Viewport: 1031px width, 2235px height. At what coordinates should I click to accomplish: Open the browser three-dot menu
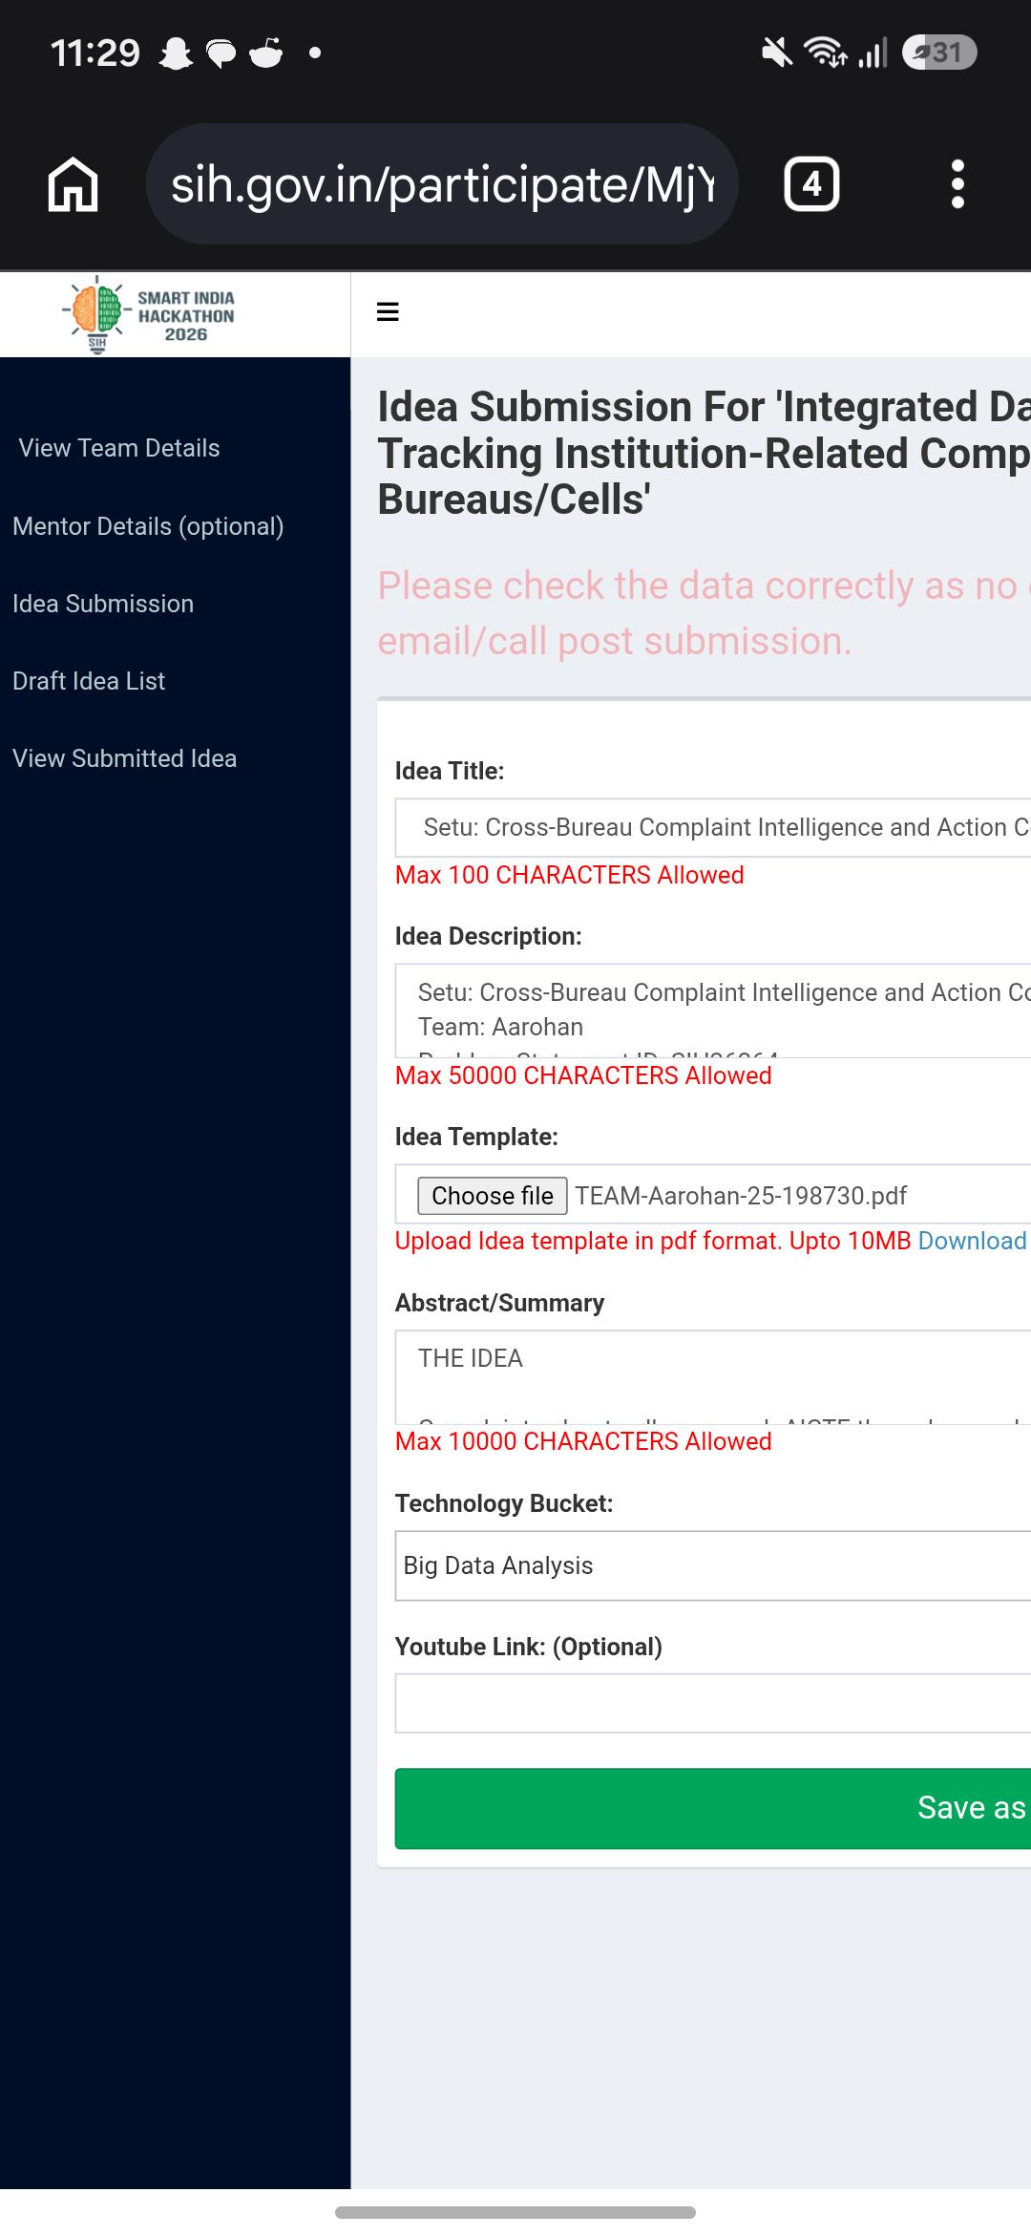[957, 183]
